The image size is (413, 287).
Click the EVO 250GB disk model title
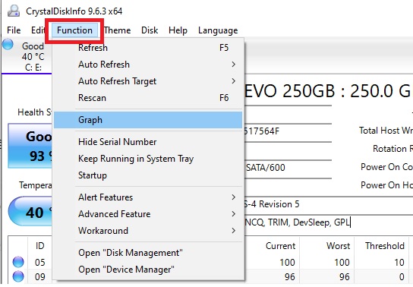328,91
